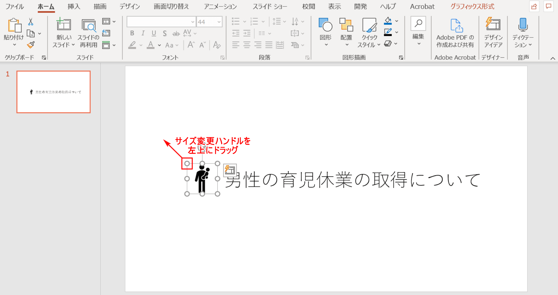The height and width of the screenshot is (295, 558).
Task: Toggle Italic formatting
Action: coord(143,33)
